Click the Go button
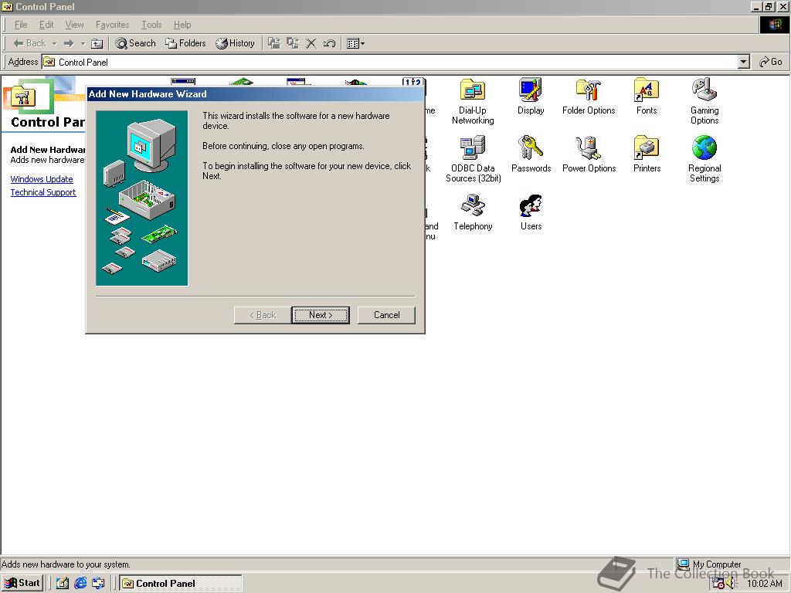The width and height of the screenshot is (791, 593). click(771, 62)
